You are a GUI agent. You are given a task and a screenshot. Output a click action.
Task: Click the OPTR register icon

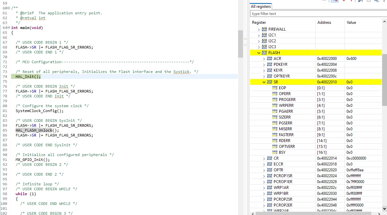pyautogui.click(x=269, y=170)
